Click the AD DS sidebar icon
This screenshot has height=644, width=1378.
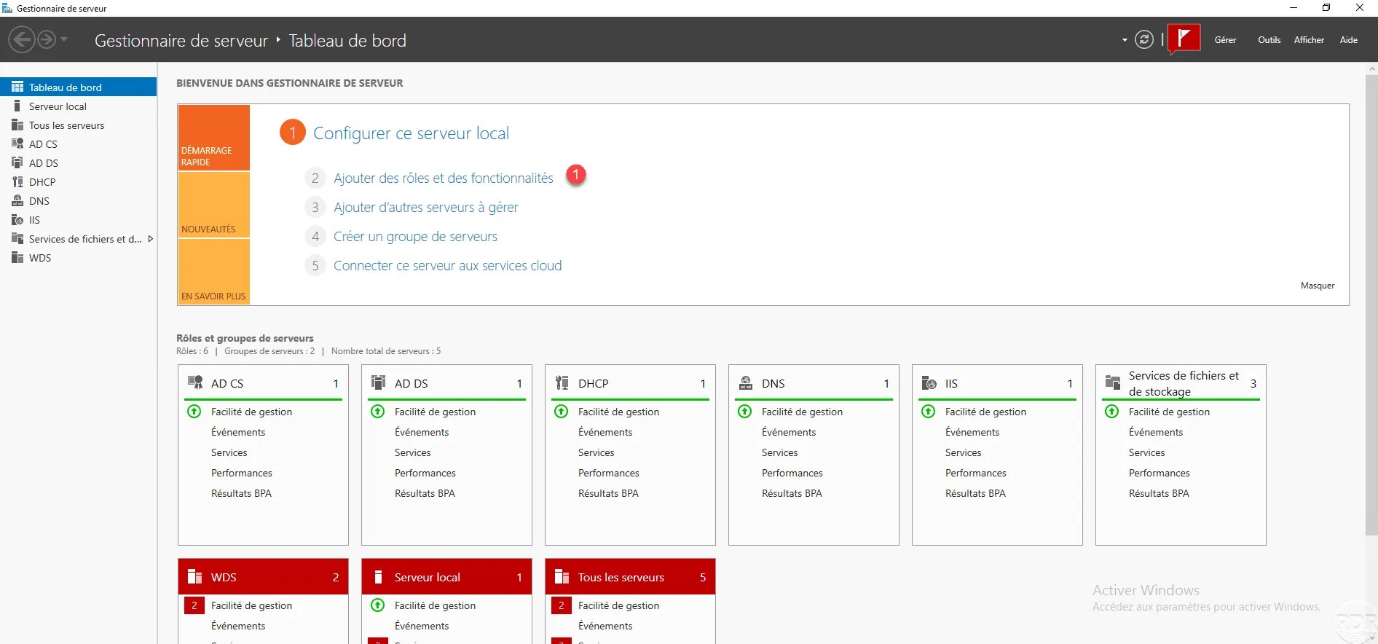(17, 162)
